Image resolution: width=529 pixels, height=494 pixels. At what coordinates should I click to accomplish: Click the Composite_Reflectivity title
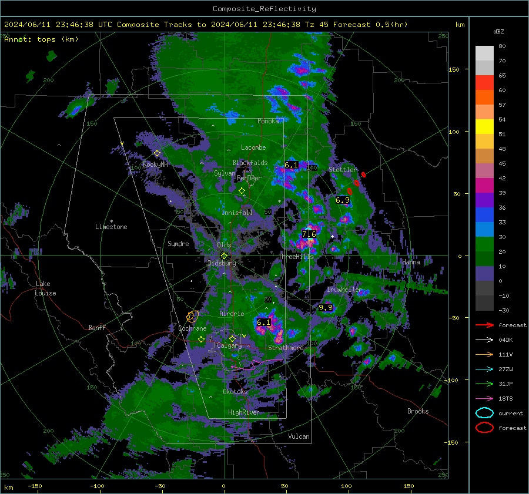point(264,9)
